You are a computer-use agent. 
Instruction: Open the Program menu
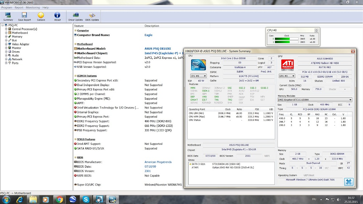pyautogui.click(x=7, y=7)
